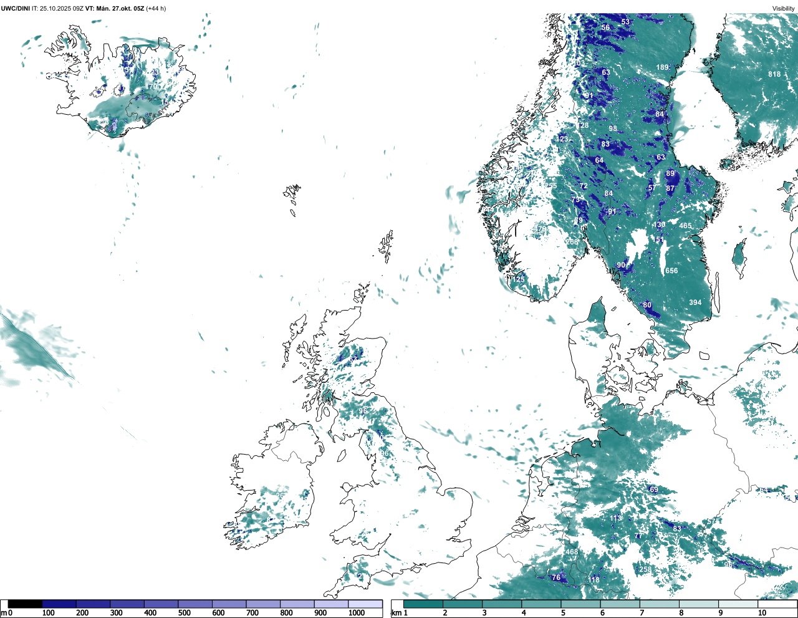Click the '53' value at the top of Scandinavia
798x618 pixels.
tap(625, 22)
